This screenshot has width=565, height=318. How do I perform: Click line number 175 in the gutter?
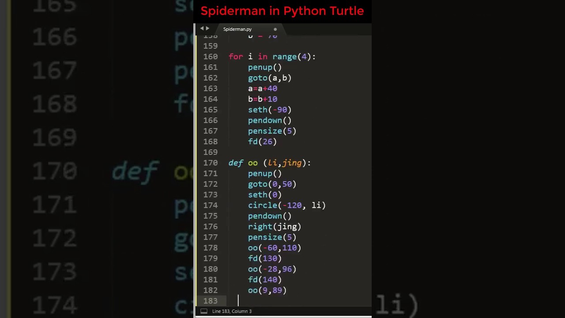click(x=211, y=216)
